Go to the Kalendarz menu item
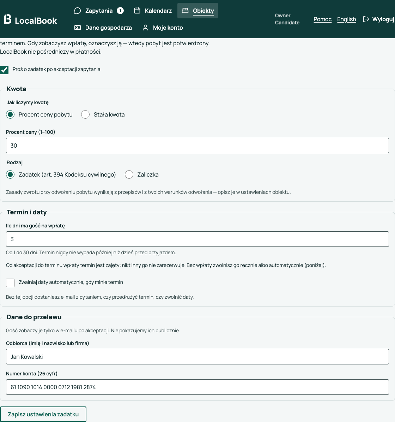 (x=153, y=11)
